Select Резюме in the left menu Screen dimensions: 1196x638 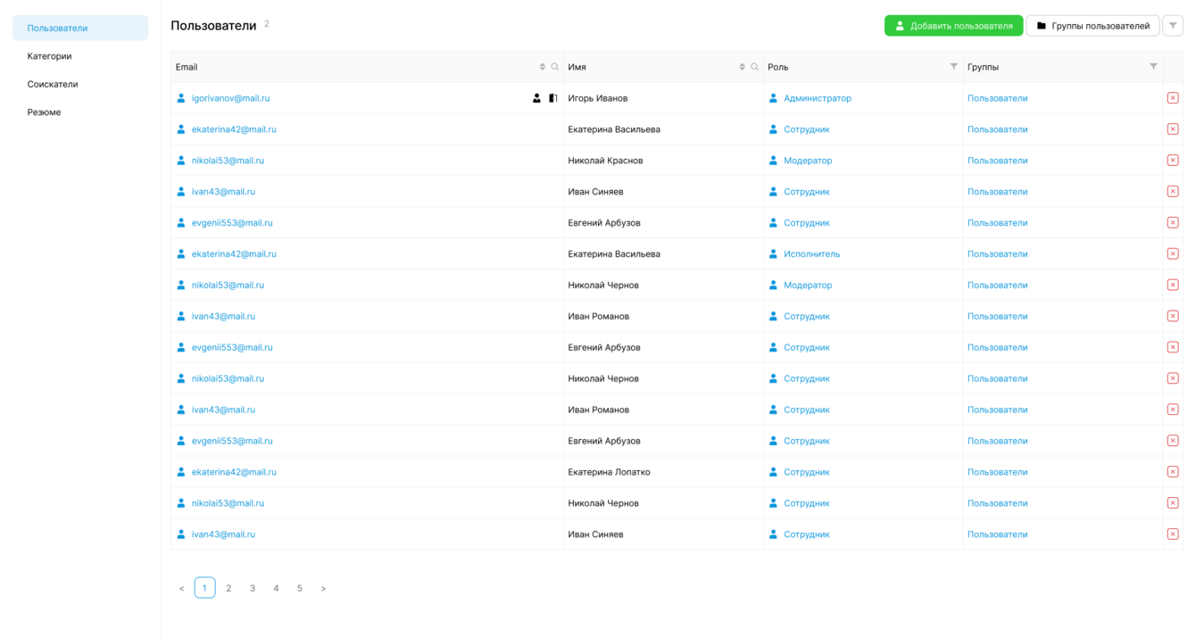coord(45,112)
